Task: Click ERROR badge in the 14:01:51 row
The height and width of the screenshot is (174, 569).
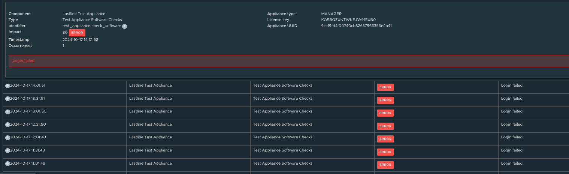Action: click(x=385, y=87)
